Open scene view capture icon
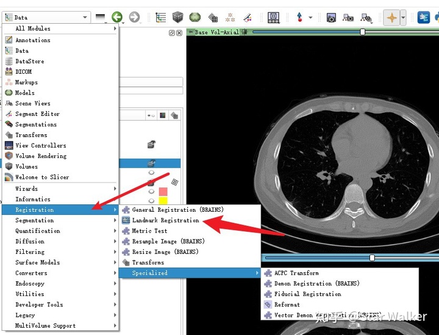 coord(348,18)
